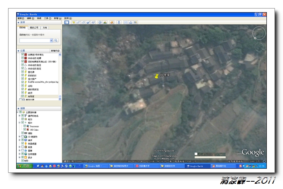Click the compass look-around ring
Viewport: 283px width, 189px height.
pos(259,33)
